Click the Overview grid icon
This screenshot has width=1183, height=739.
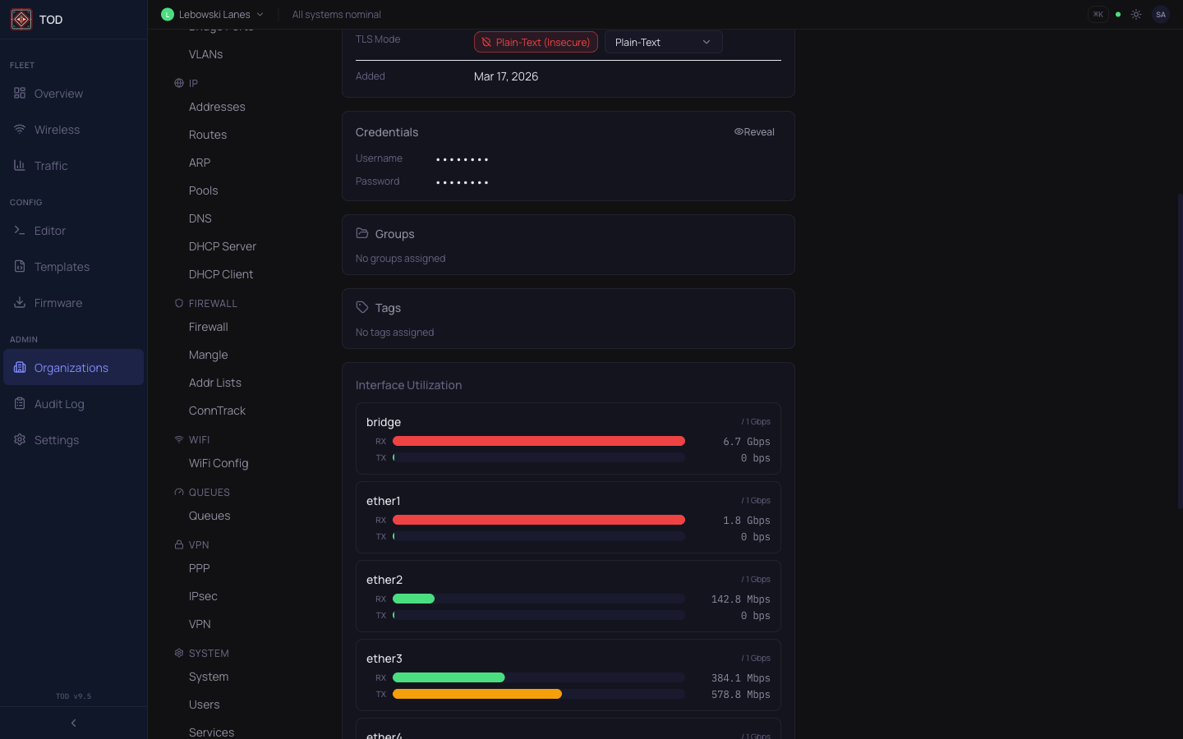pyautogui.click(x=20, y=93)
